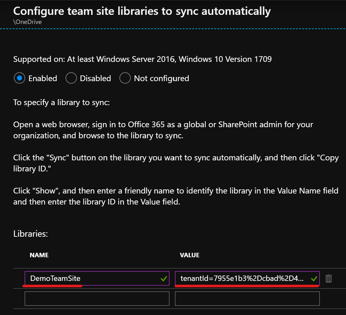The height and width of the screenshot is (315, 346).
Task: Click the empty Value field in the new row
Action: coord(247,299)
